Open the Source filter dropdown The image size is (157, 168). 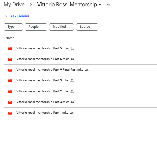pos(87,27)
